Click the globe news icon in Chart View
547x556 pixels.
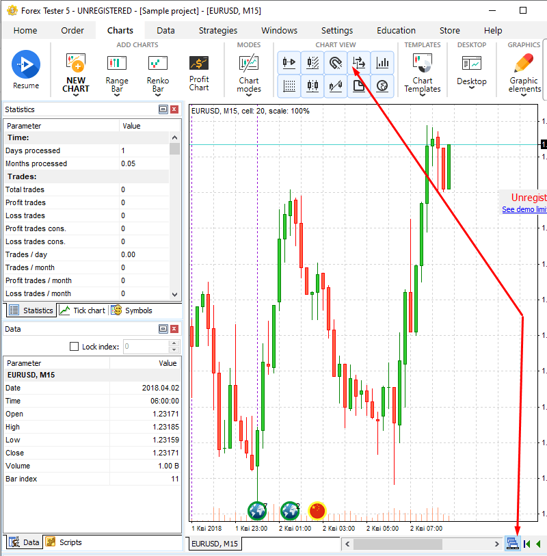tap(383, 86)
